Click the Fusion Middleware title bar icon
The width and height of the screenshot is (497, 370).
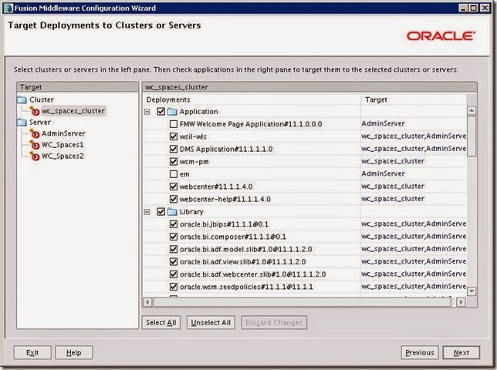point(8,8)
